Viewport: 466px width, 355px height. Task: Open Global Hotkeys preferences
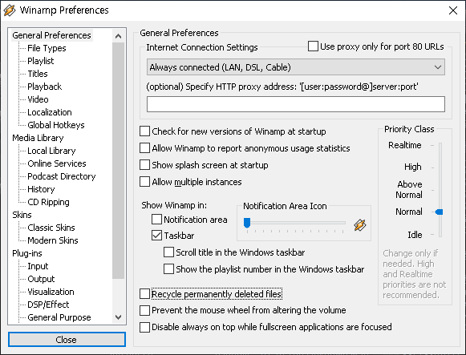pyautogui.click(x=56, y=125)
